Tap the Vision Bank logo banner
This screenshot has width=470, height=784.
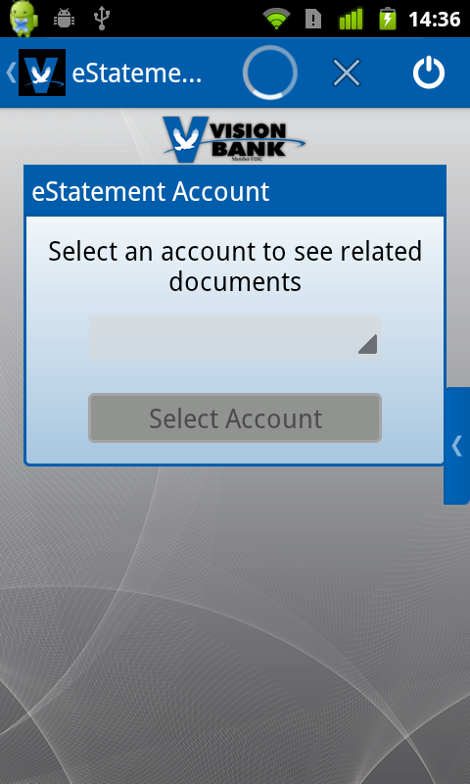click(x=234, y=139)
